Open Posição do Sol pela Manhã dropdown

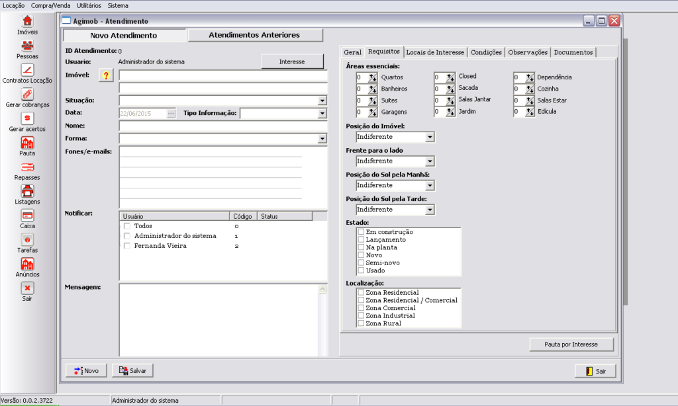click(429, 185)
